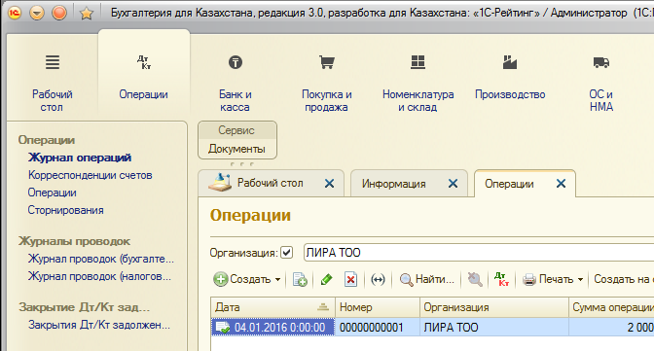Close the Рабочий стол tab
The image size is (654, 351).
pos(329,184)
